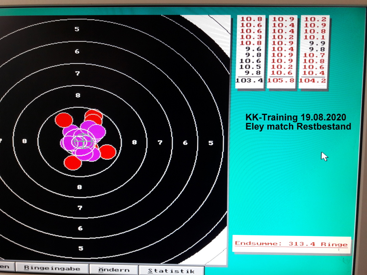Click ring number 5 at target top
Image resolution: width=367 pixels, height=275 pixels.
(x=77, y=29)
